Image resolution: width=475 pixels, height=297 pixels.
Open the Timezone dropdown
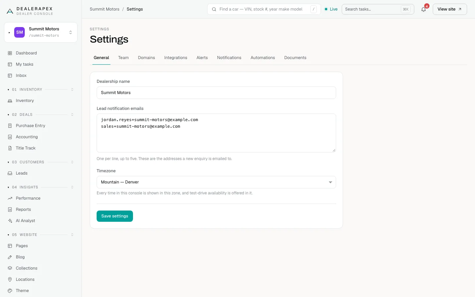[216, 182]
